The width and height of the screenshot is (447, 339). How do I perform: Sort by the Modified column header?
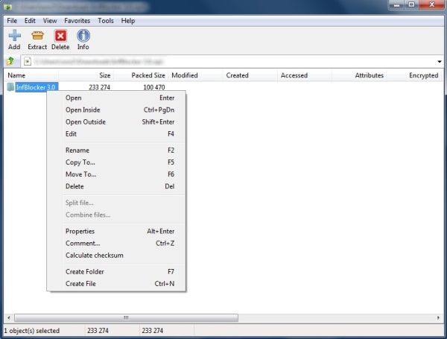click(x=195, y=75)
